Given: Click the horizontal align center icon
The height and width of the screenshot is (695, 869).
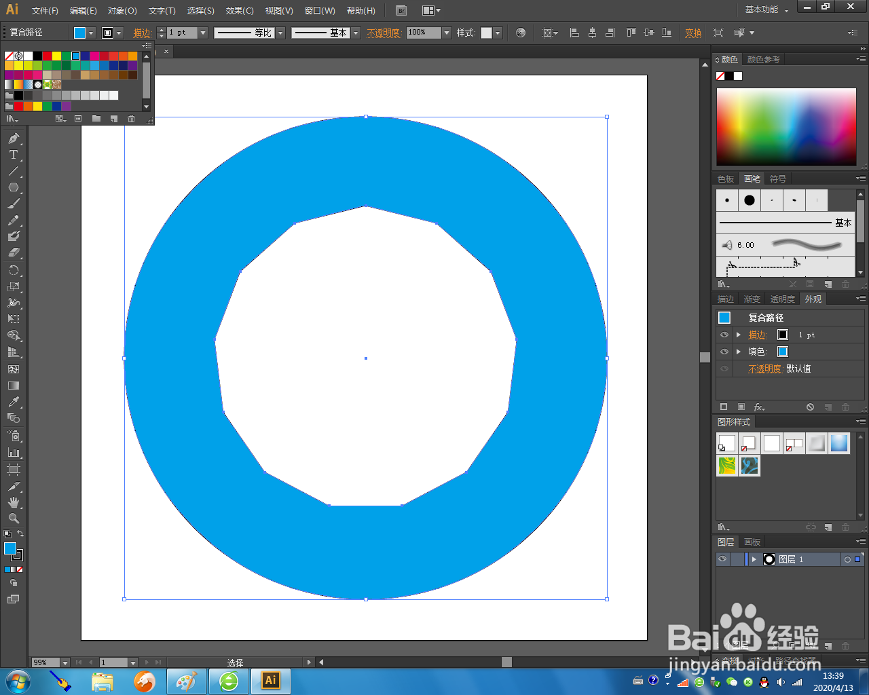Looking at the screenshot, I should (x=592, y=33).
